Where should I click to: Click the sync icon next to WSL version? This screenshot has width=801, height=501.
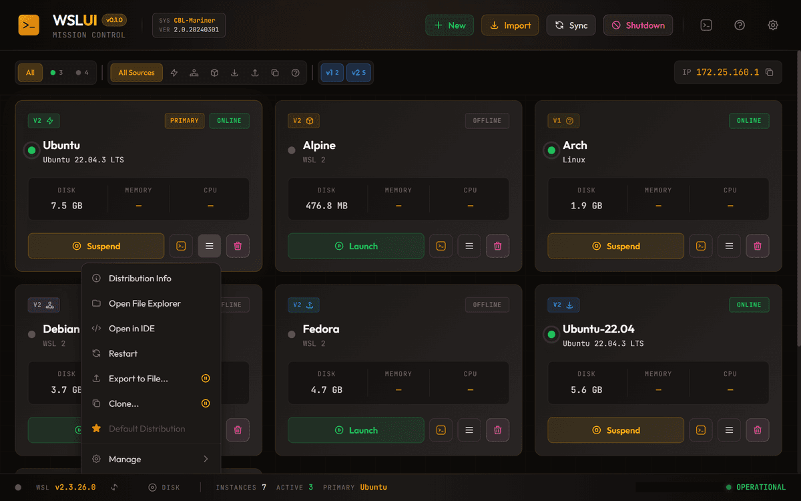point(114,487)
